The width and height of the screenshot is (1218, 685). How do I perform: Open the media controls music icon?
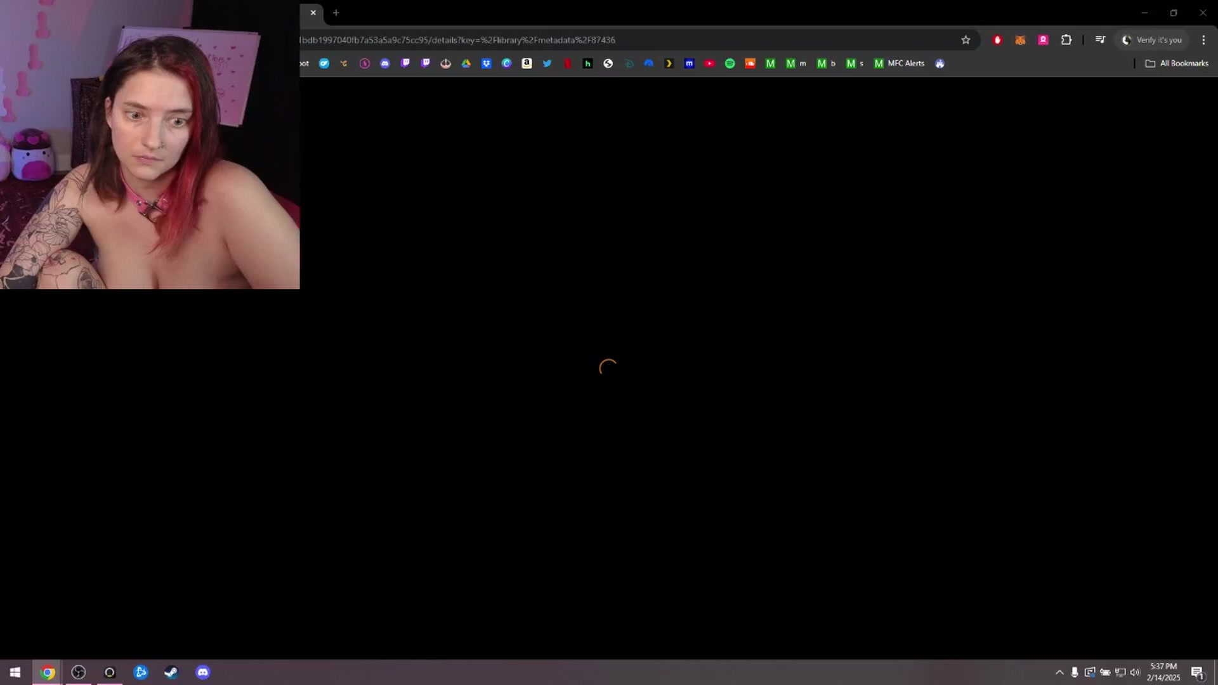click(1100, 40)
